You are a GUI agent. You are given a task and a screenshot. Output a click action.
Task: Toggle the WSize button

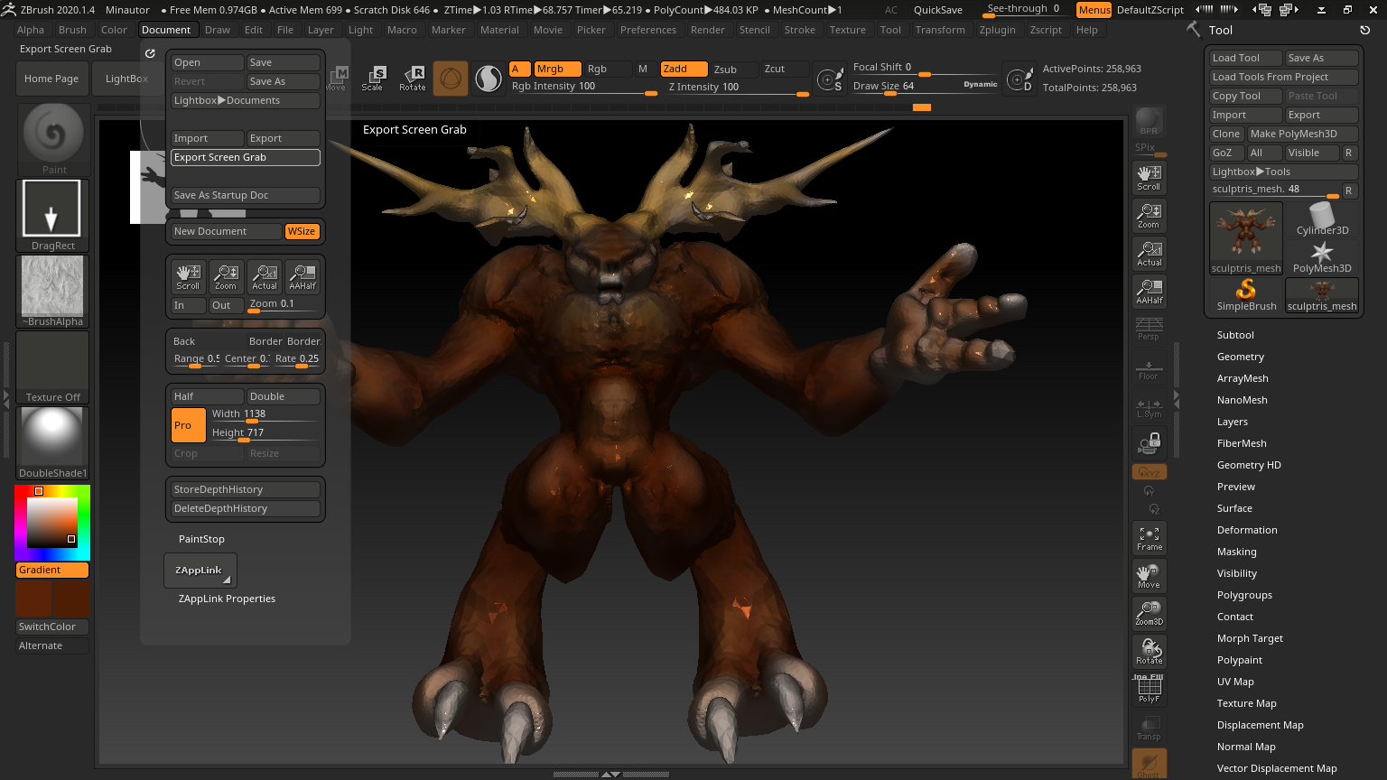pos(302,231)
